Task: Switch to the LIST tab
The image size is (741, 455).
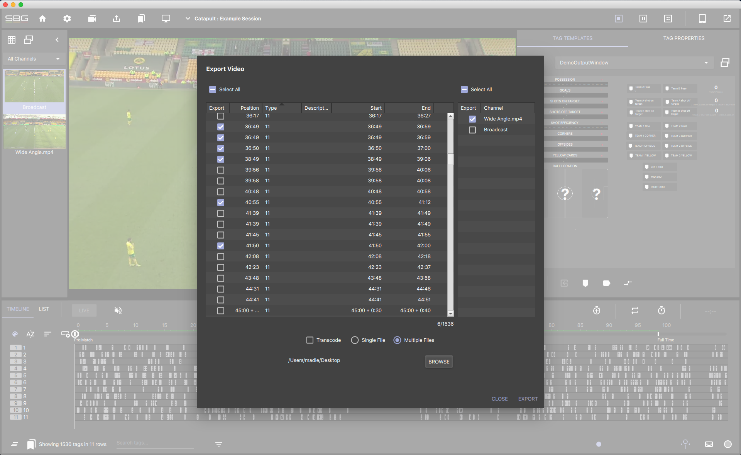Action: pos(44,309)
